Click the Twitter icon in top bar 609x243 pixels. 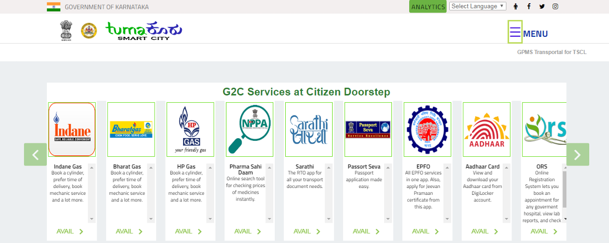(x=542, y=6)
